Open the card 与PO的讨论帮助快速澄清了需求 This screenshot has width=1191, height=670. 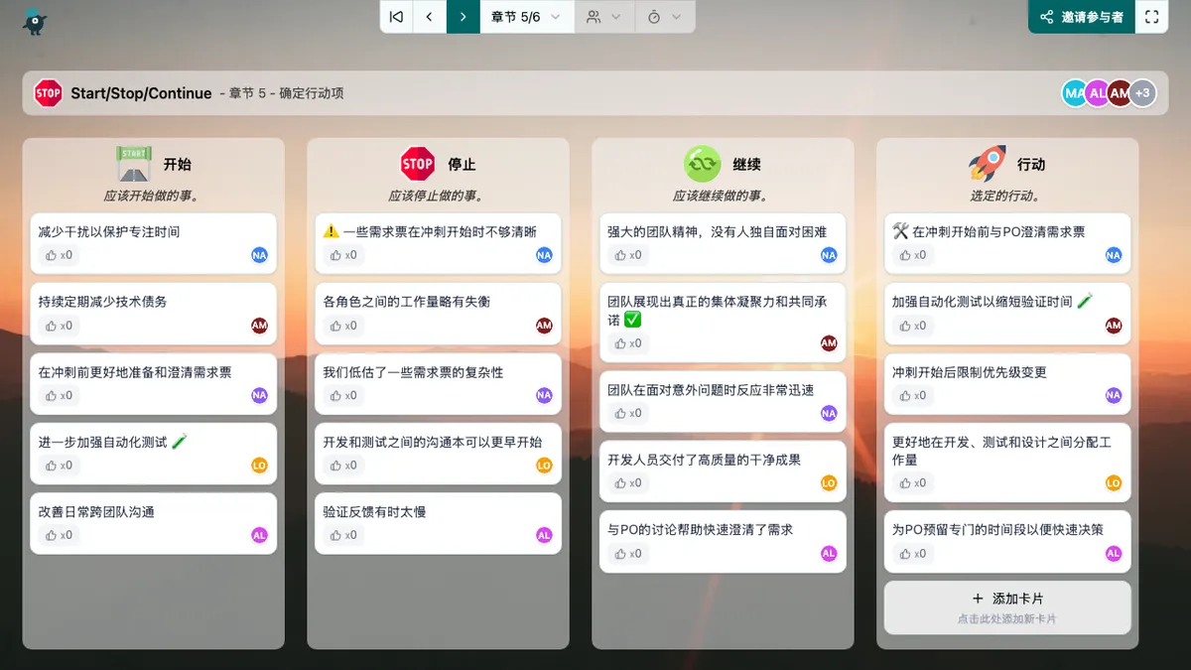tap(701, 530)
